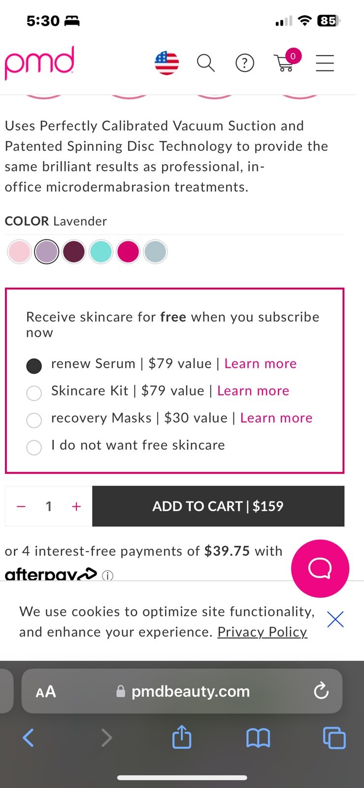
Task: Increase quantity with the plus button
Action: coord(76,506)
